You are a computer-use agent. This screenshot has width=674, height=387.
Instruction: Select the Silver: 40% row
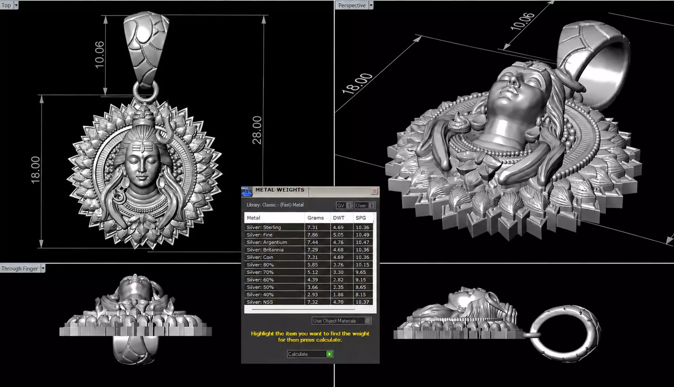click(x=309, y=295)
